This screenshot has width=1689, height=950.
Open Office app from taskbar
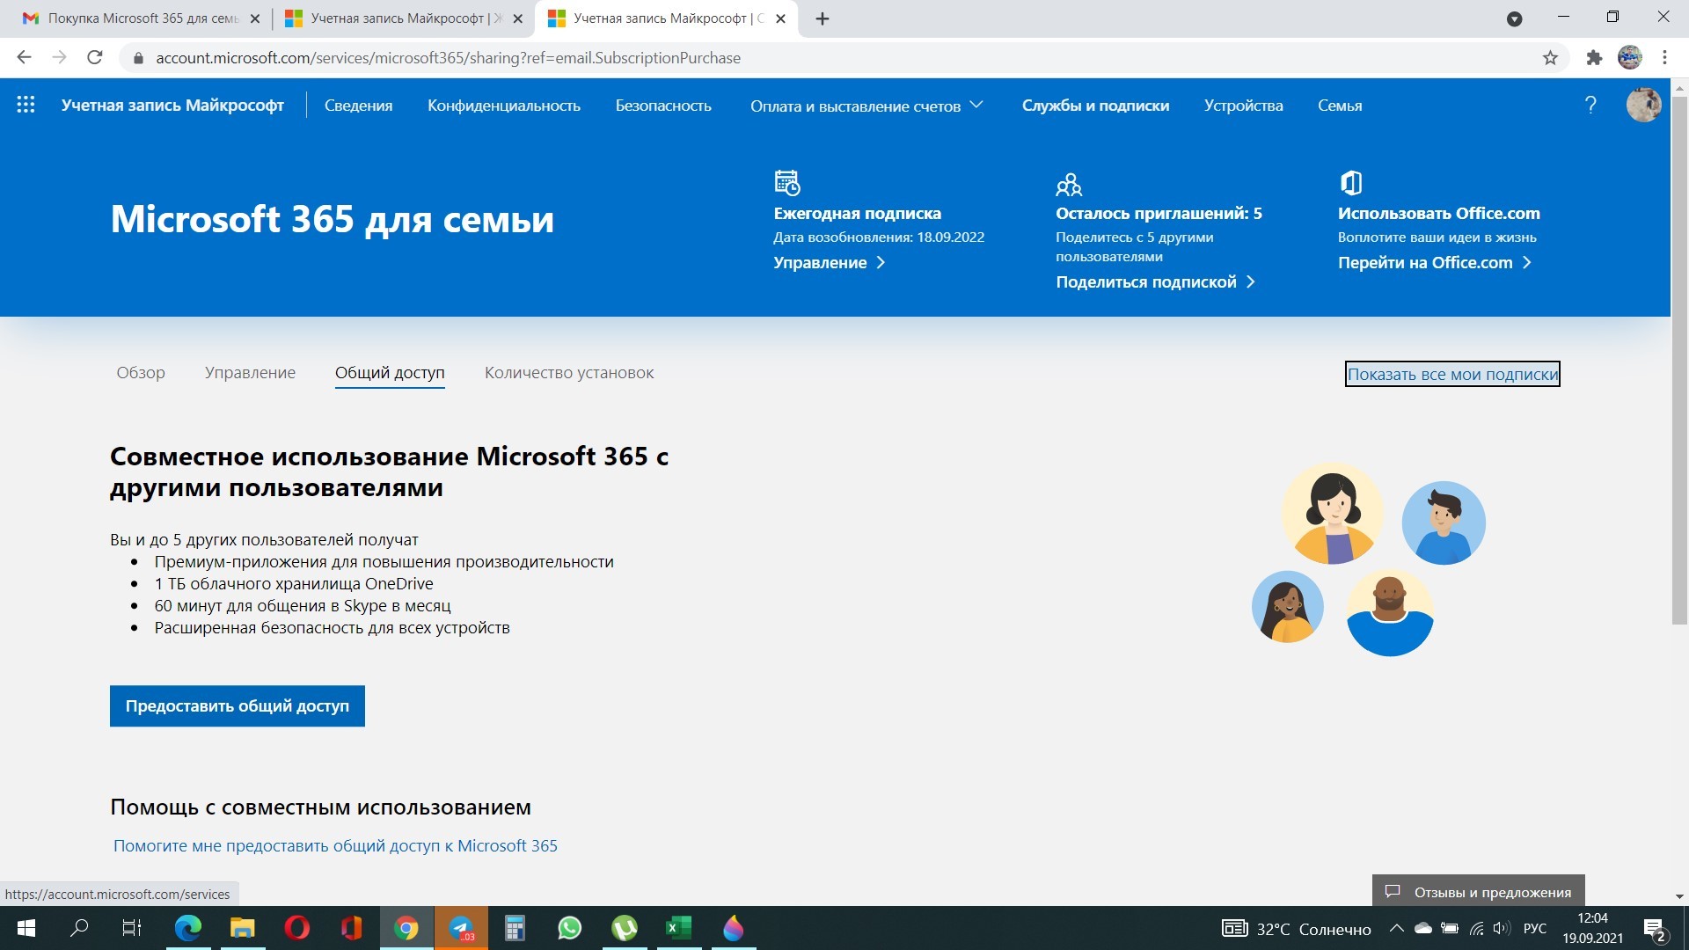(351, 928)
